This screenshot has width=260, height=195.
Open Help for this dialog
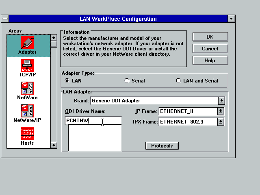point(210,61)
